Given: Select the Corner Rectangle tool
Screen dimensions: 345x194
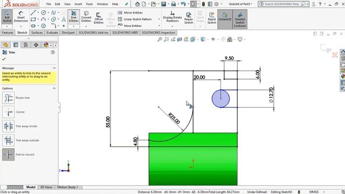Looking at the screenshot, I should click(x=33, y=19).
